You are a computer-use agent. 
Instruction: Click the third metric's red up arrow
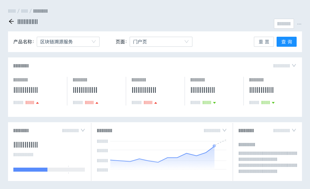[156, 103]
